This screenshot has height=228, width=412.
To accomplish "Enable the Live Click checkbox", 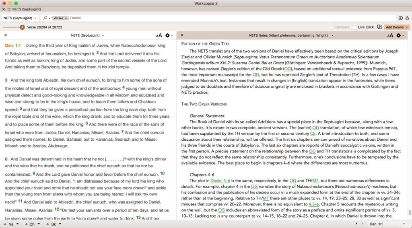I will pos(355,27).
